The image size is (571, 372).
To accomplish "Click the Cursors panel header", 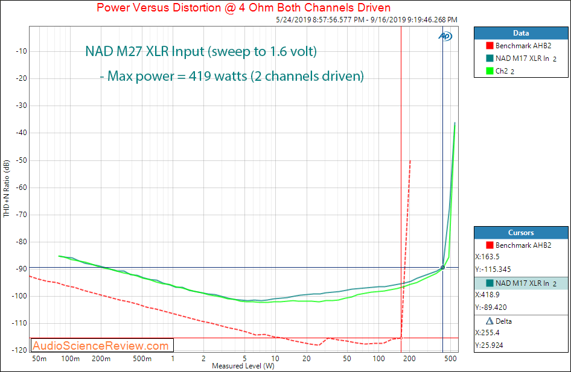I will [x=521, y=233].
